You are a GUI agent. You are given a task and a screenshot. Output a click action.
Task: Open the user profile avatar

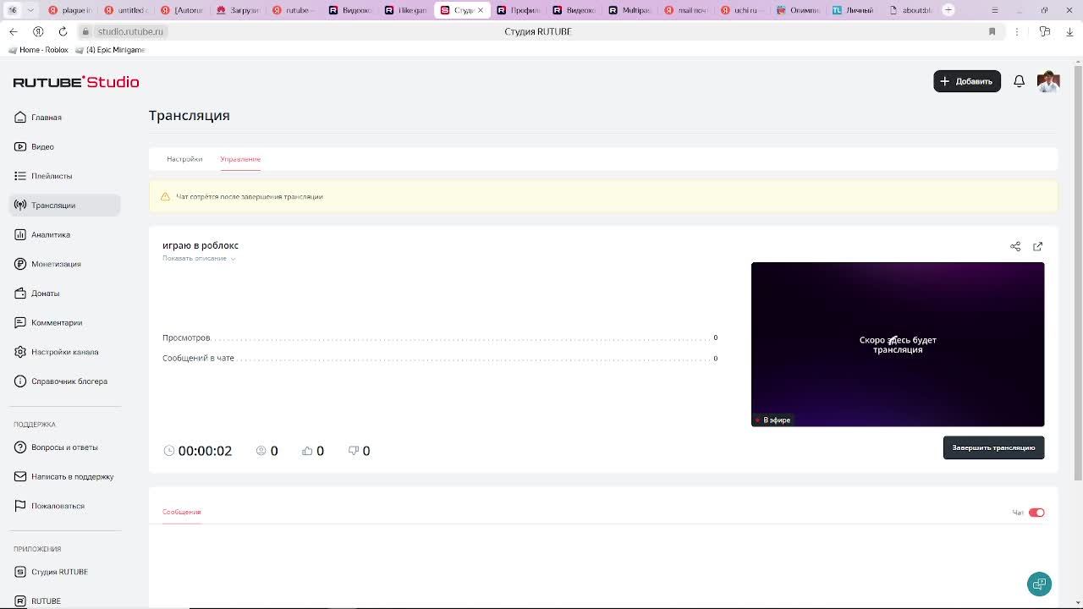click(1048, 81)
